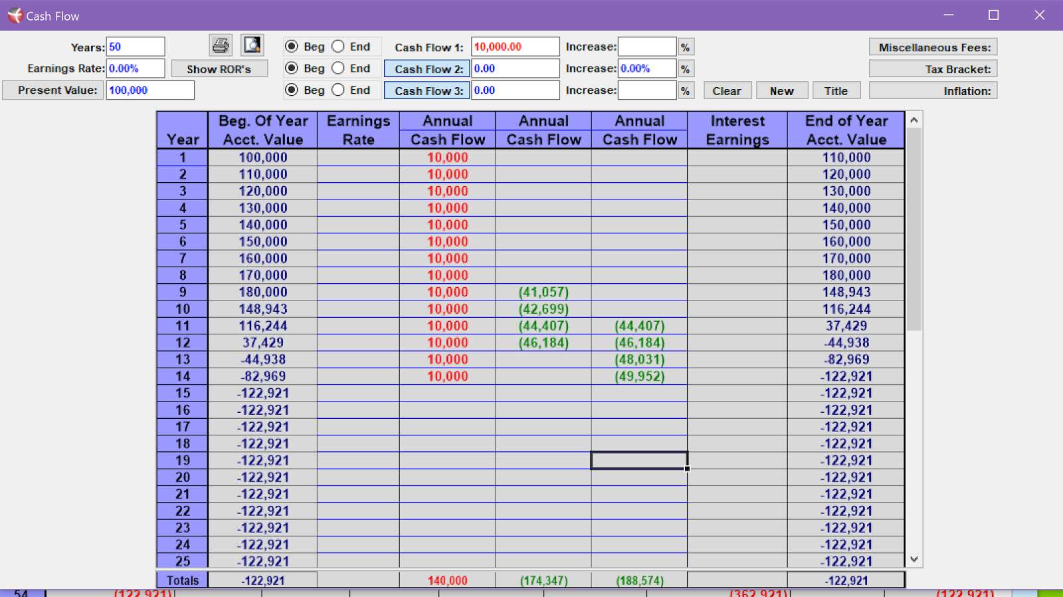Click the % button beside Cash Flow 1 Increase
This screenshot has height=597, width=1063.
click(x=686, y=47)
